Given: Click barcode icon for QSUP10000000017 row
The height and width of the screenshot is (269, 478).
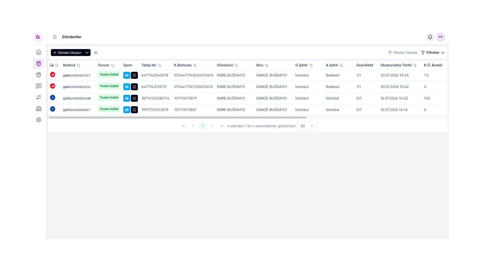Looking at the screenshot, I should tap(127, 110).
